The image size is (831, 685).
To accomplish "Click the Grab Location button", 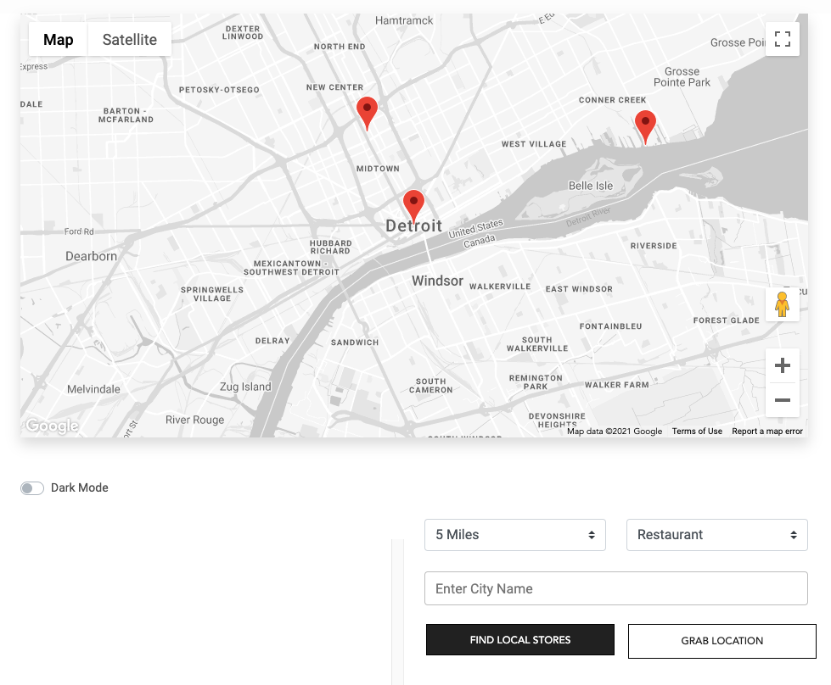I will [722, 641].
